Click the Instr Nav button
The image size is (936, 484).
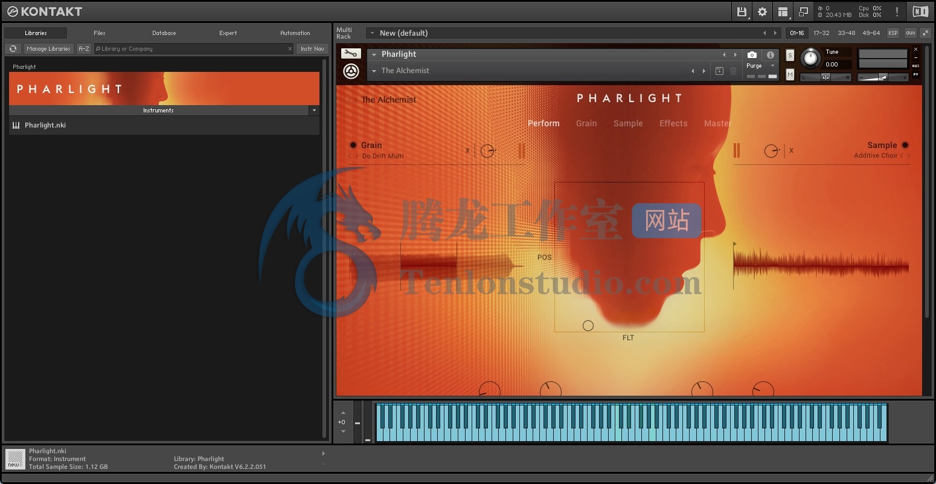click(312, 49)
